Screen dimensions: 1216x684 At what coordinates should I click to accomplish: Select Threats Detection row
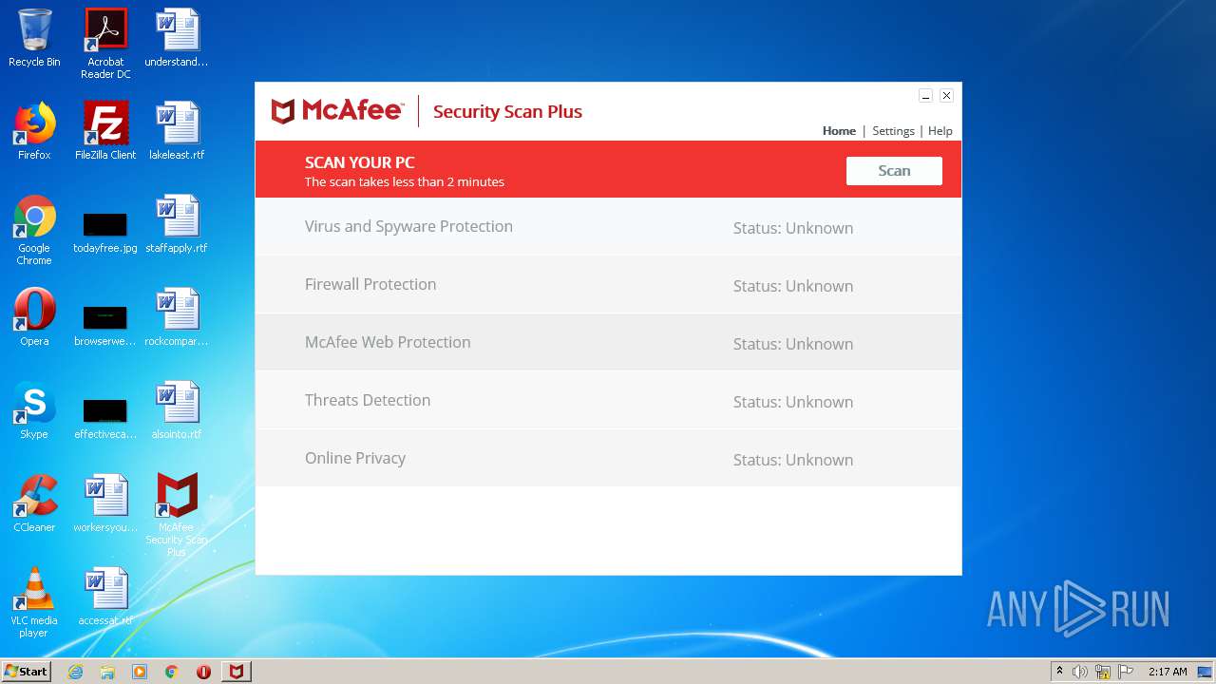pos(608,401)
